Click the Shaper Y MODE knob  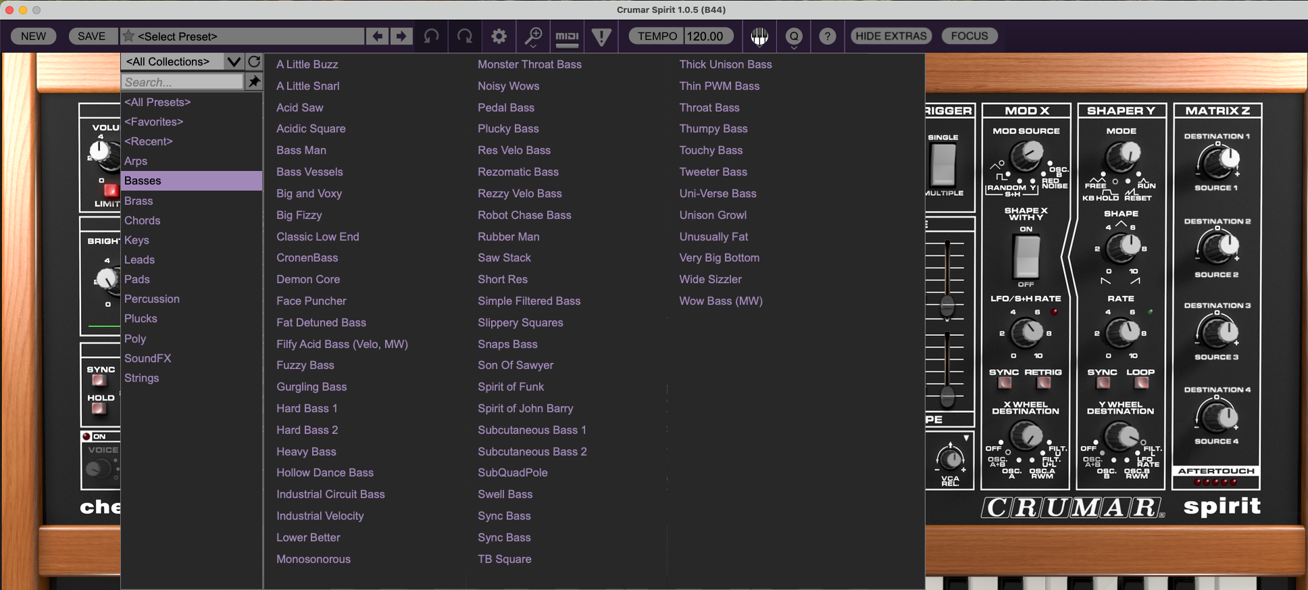point(1122,156)
